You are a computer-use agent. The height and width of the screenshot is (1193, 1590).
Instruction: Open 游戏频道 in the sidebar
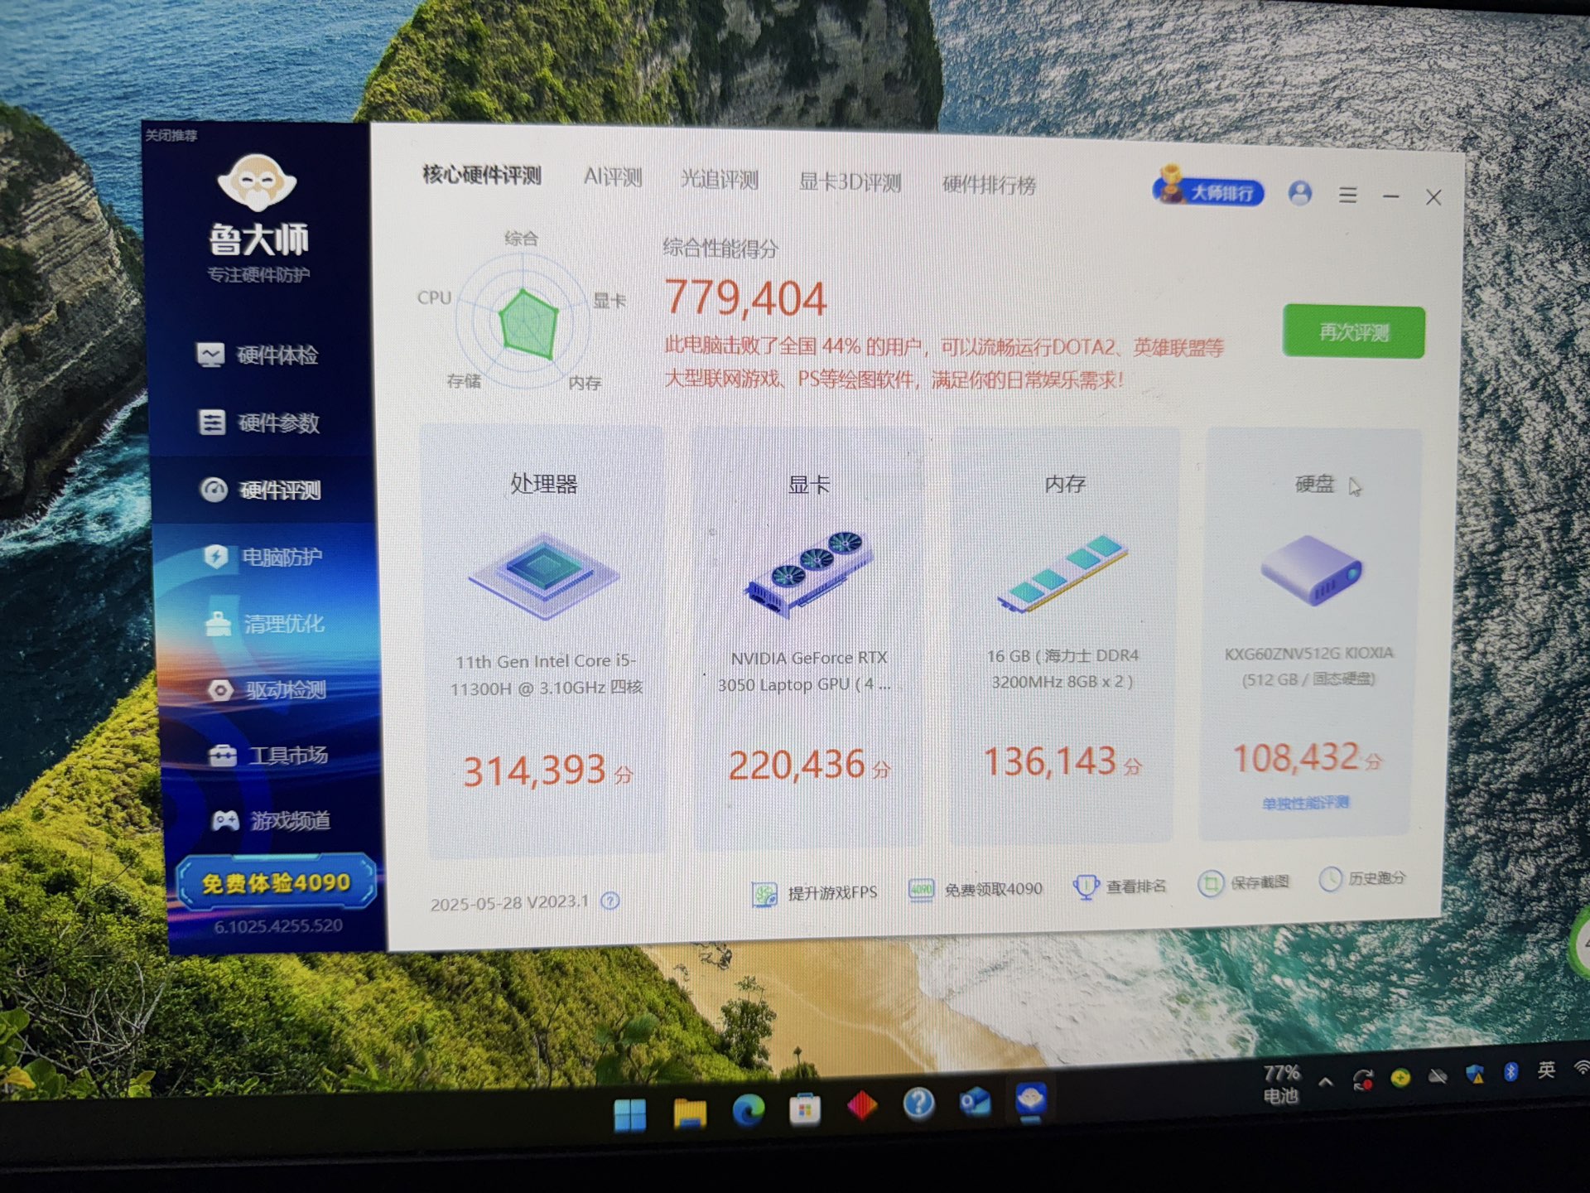click(271, 820)
